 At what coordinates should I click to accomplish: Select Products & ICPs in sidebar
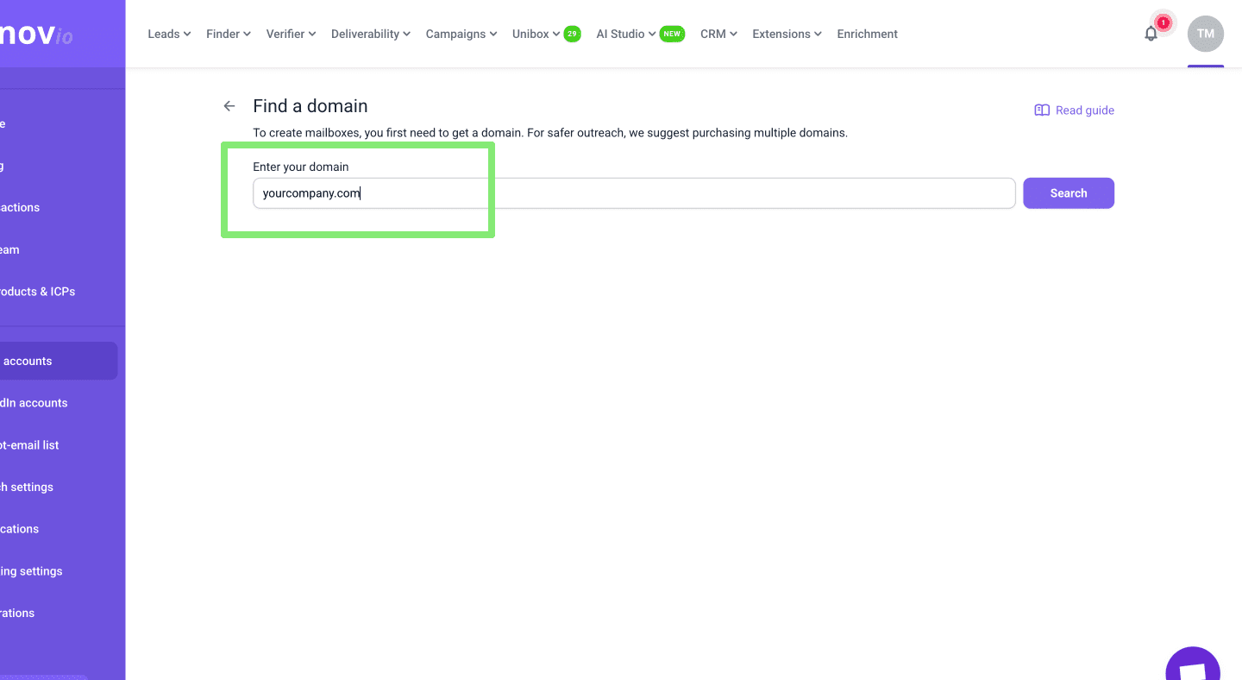(38, 292)
